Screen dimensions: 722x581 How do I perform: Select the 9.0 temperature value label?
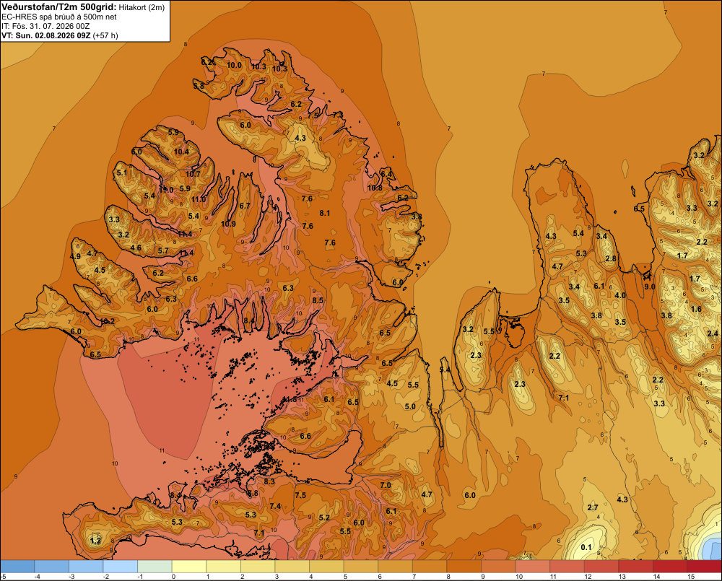click(x=649, y=287)
